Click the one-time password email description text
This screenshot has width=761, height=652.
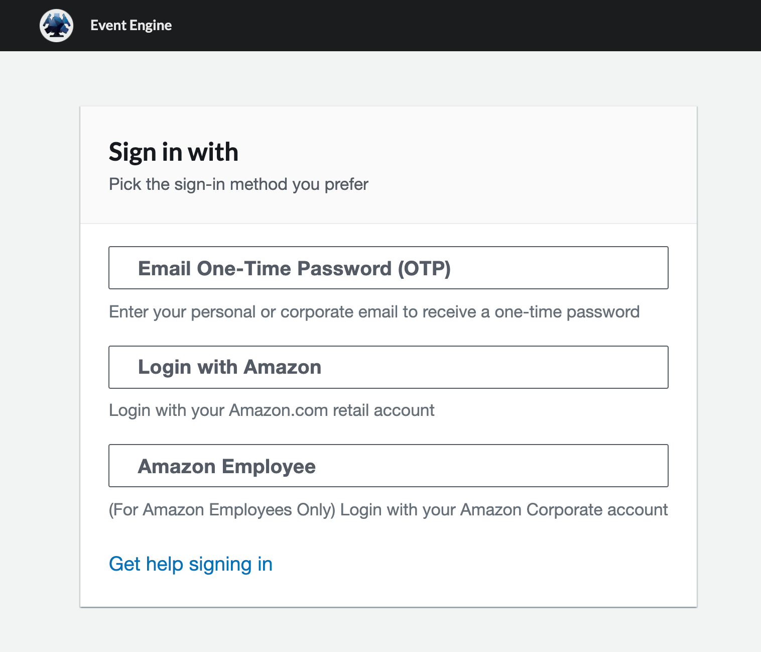(x=374, y=312)
